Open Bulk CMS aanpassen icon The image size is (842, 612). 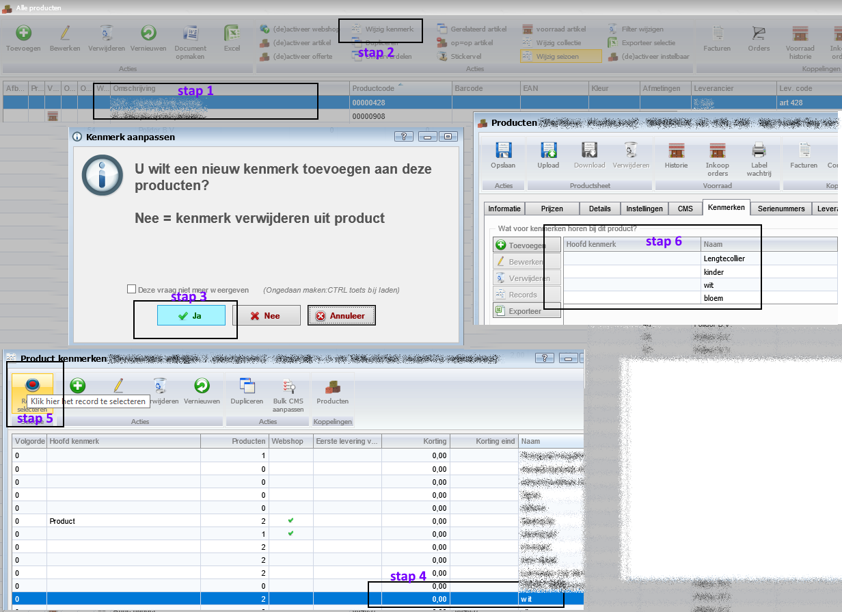pyautogui.click(x=288, y=387)
